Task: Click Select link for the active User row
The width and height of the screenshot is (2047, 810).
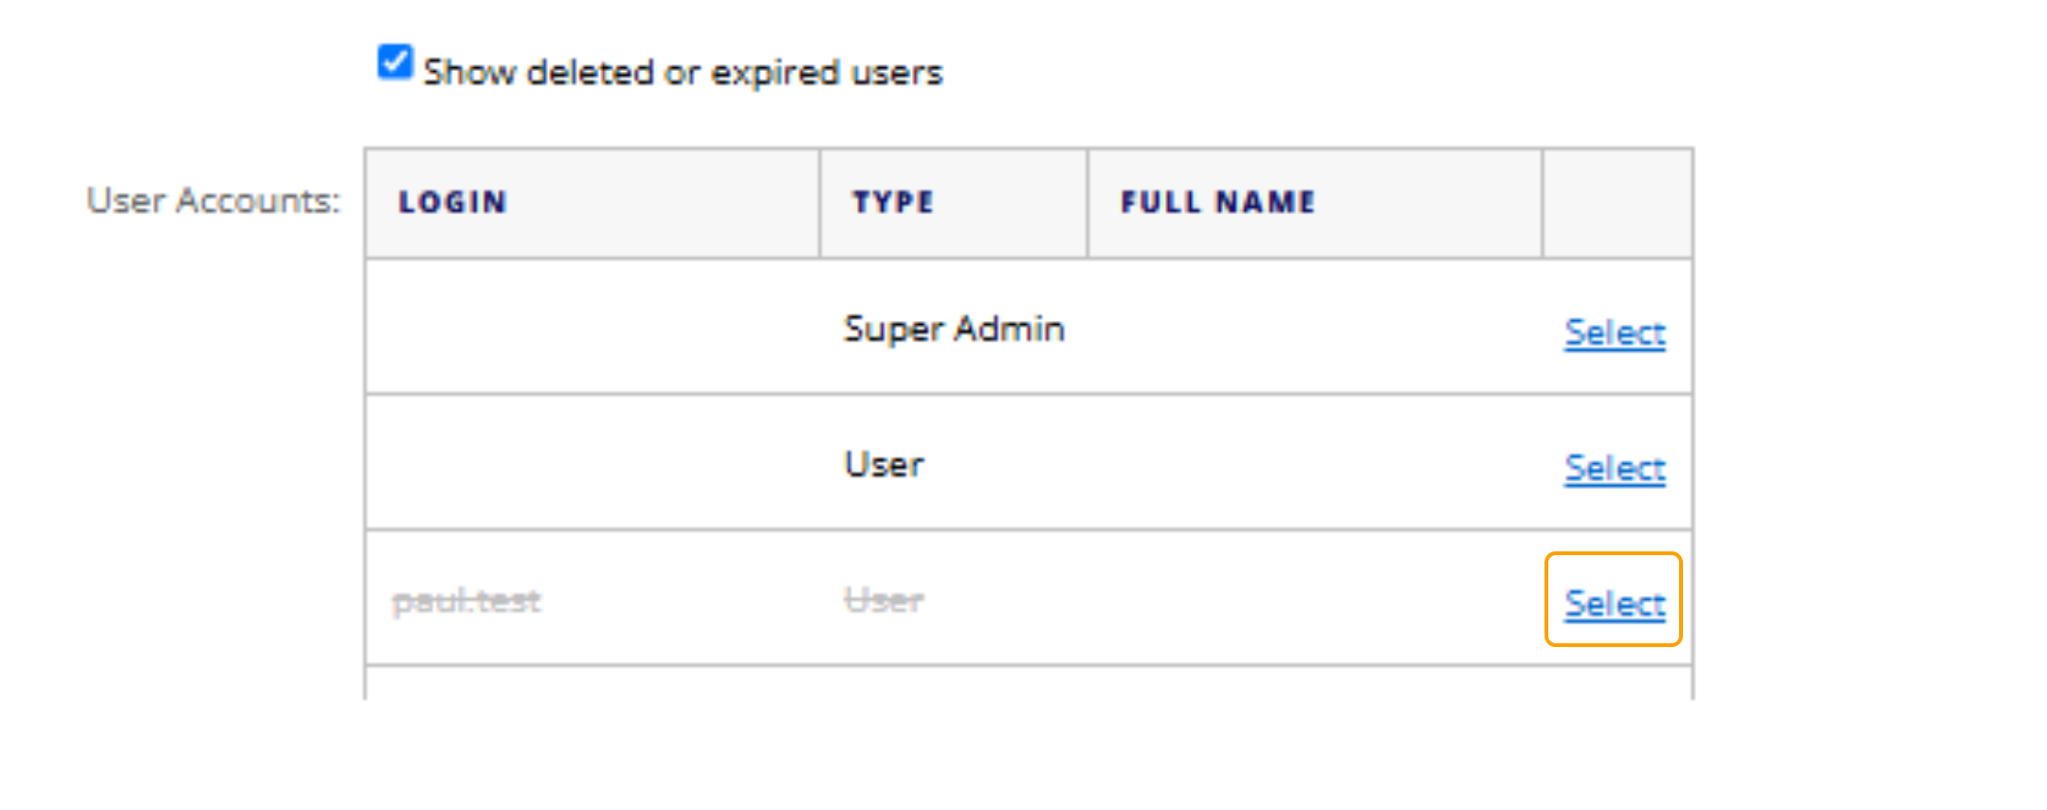Action: [x=1614, y=468]
